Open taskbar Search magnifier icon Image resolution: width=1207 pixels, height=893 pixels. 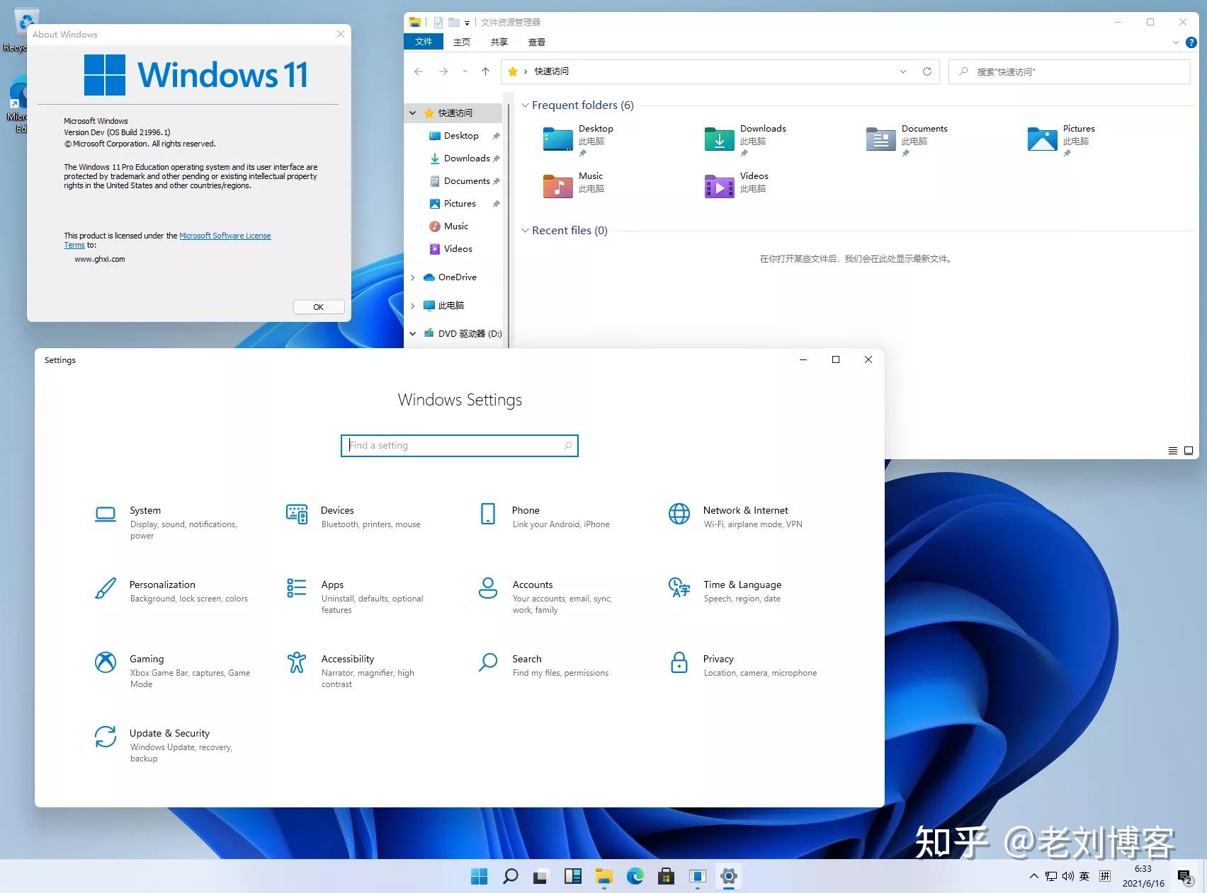pyautogui.click(x=510, y=877)
